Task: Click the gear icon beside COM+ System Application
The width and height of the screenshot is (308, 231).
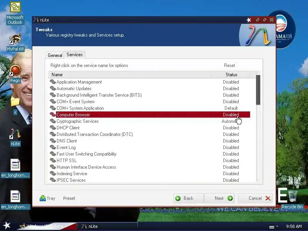Action: pos(53,108)
